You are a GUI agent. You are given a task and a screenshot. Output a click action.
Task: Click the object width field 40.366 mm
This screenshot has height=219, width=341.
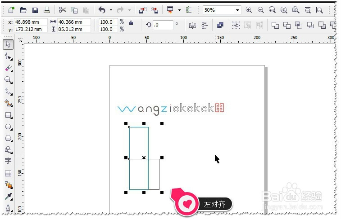(x=74, y=22)
